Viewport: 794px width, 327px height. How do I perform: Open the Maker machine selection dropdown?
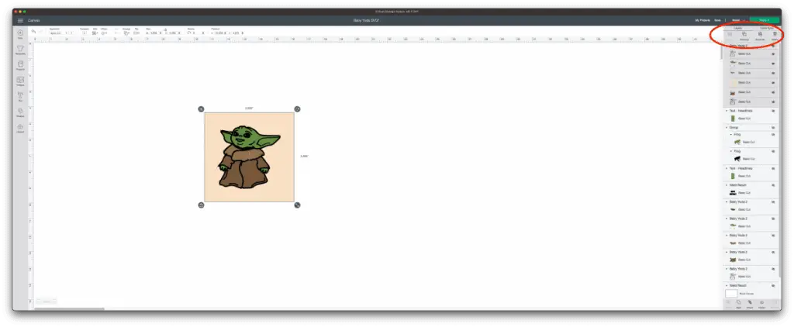(x=738, y=20)
